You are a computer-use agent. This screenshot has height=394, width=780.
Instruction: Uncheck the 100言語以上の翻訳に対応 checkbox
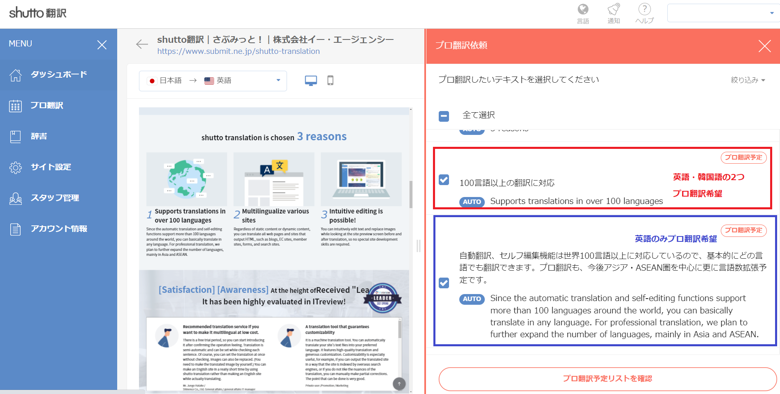pyautogui.click(x=444, y=180)
